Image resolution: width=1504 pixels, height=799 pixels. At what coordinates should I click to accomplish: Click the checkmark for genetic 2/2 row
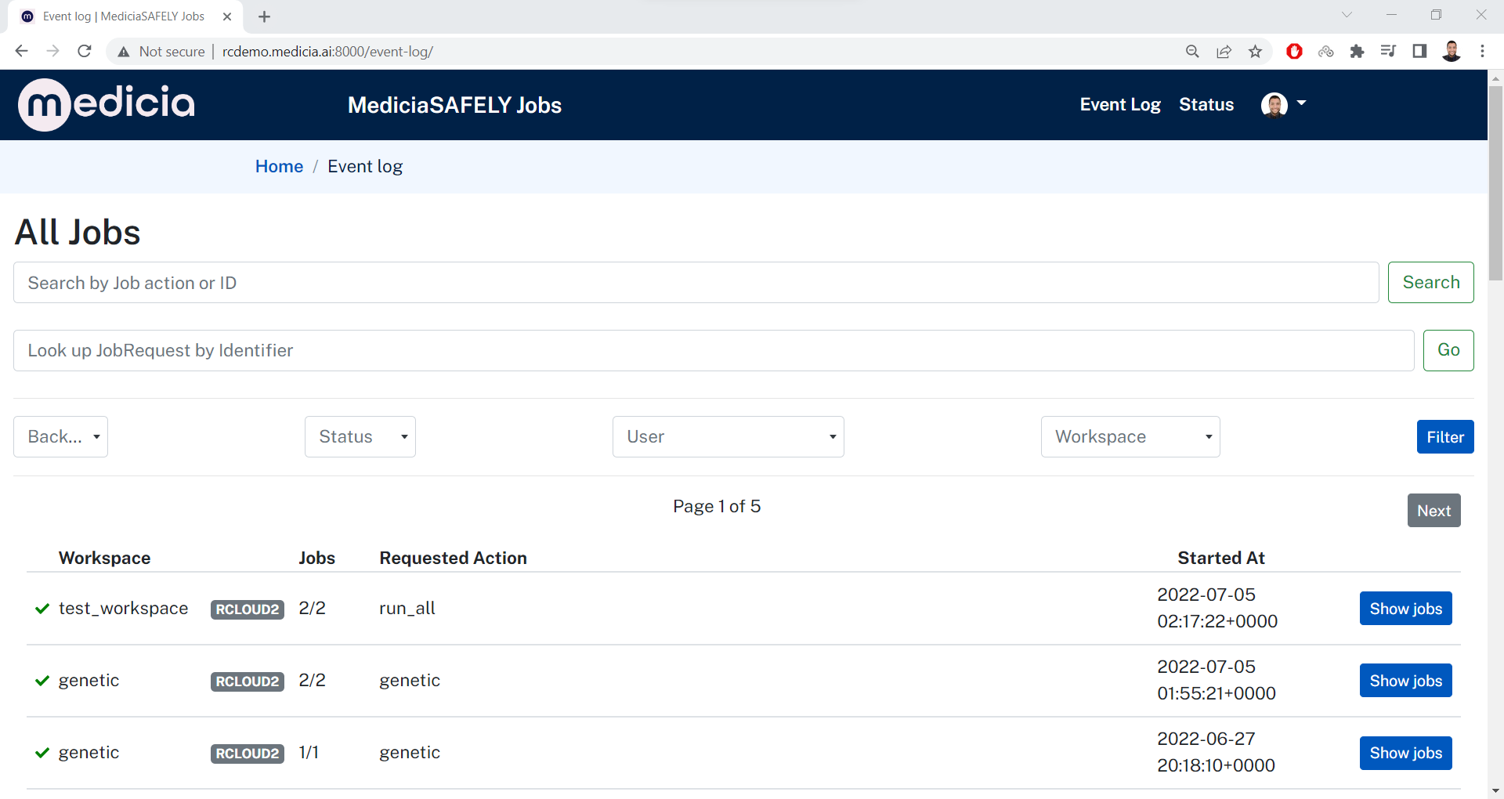coord(42,681)
